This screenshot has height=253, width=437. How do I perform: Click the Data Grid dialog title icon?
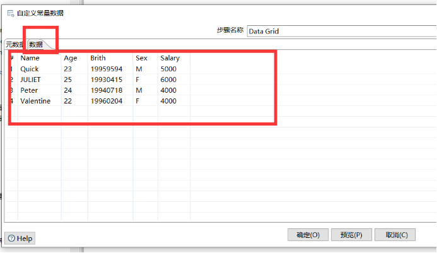click(11, 13)
